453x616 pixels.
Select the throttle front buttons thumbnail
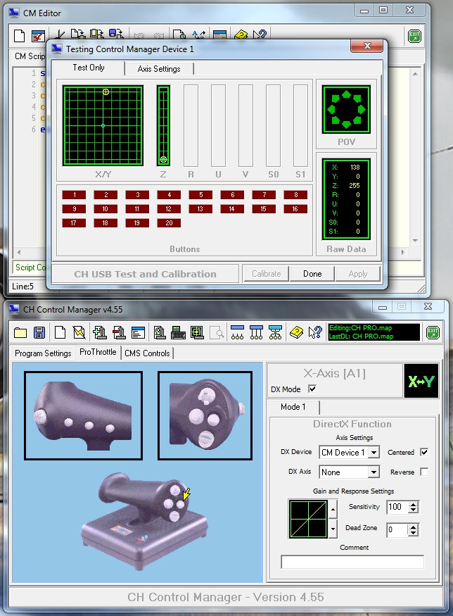[x=205, y=415]
